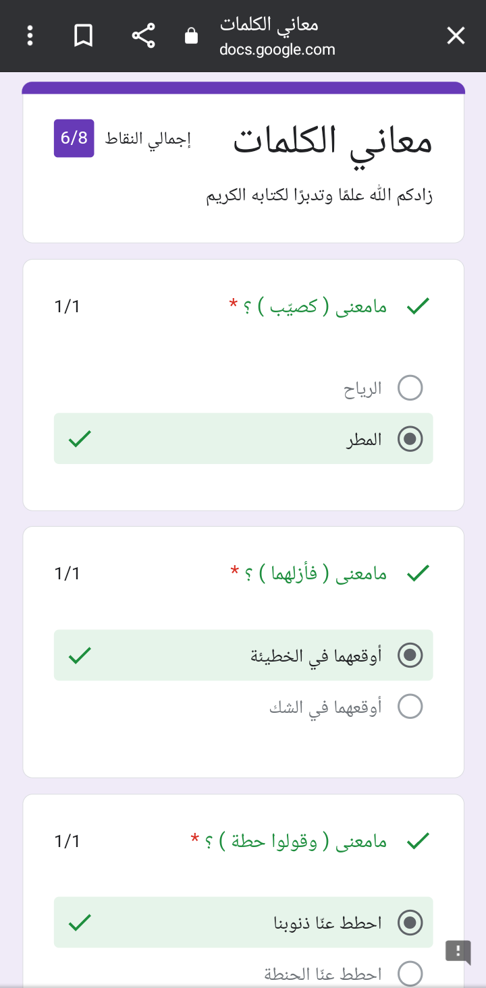This screenshot has height=988, width=486.
Task: Open the report problem feedback icon
Action: (x=458, y=952)
